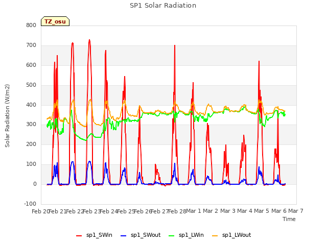Click the Feb 23 red SWin peak near 730

coord(89,40)
